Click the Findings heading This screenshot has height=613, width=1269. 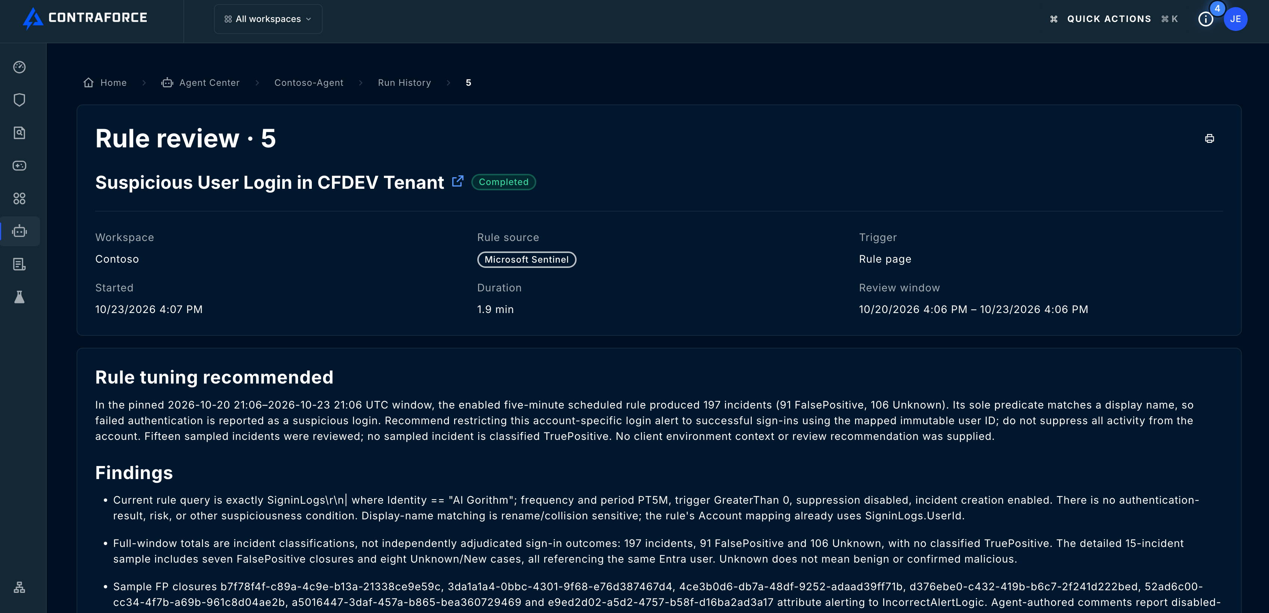coord(134,473)
